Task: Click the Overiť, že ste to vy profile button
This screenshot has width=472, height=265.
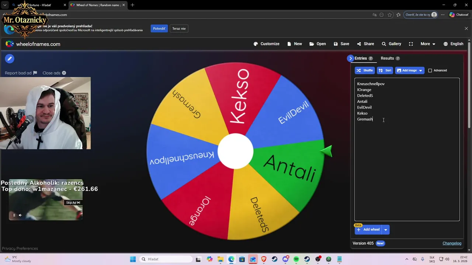Action: (x=421, y=15)
